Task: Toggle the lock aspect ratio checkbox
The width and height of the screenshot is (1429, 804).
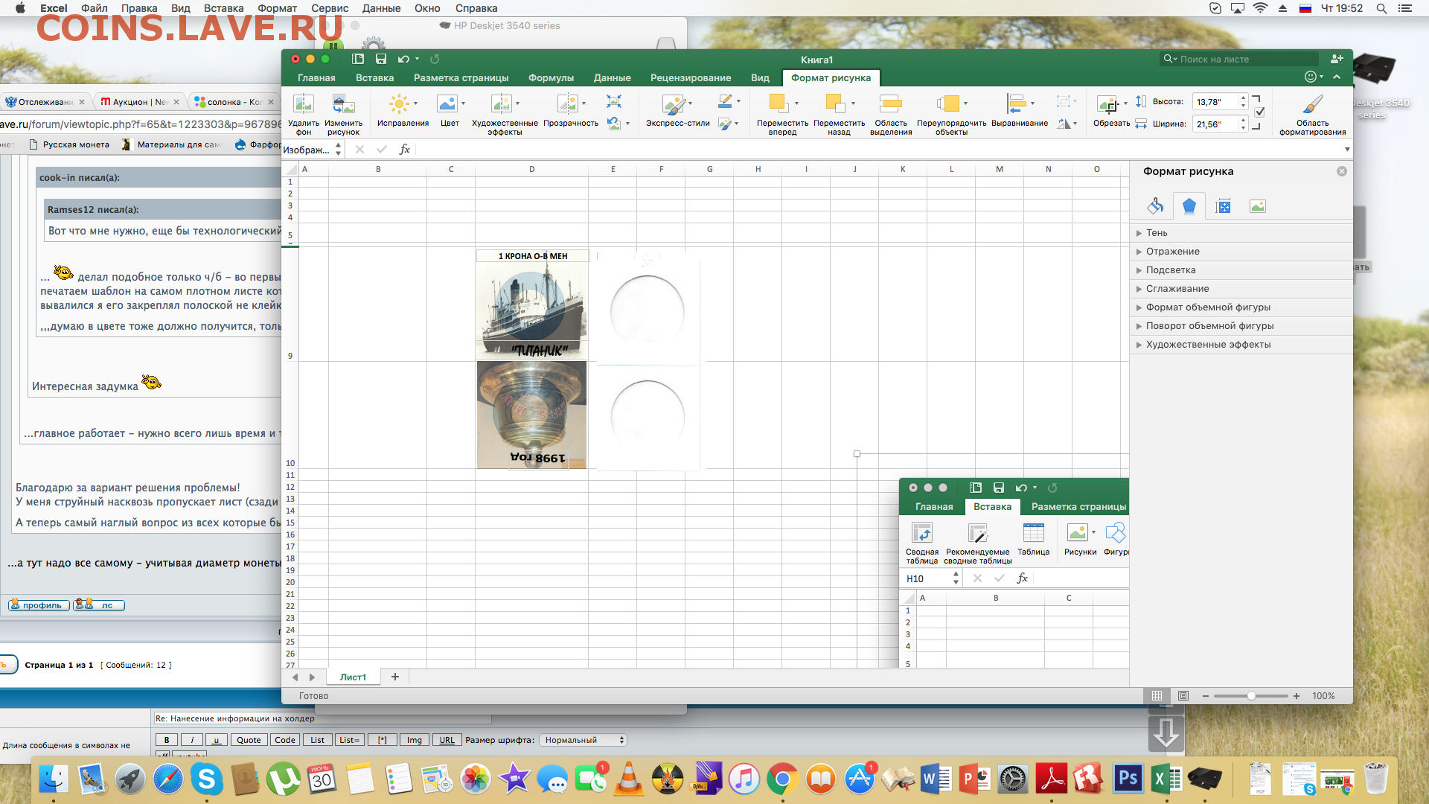Action: pyautogui.click(x=1259, y=112)
